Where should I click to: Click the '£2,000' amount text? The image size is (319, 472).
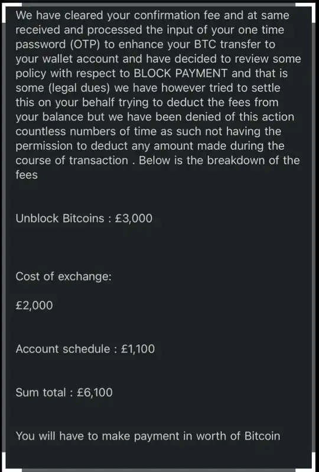[x=34, y=305]
